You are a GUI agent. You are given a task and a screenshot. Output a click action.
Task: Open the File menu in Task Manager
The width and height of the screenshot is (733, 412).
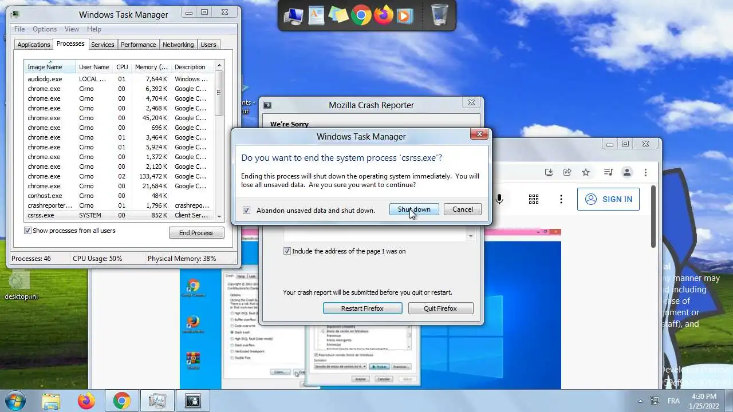point(19,29)
